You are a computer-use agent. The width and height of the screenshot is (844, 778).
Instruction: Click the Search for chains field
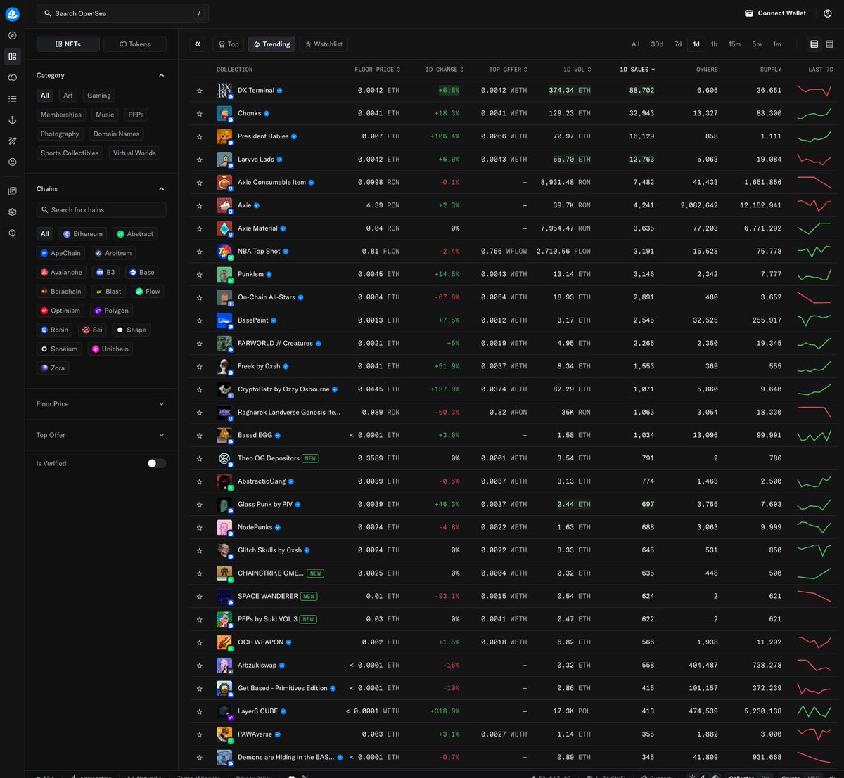tap(101, 210)
